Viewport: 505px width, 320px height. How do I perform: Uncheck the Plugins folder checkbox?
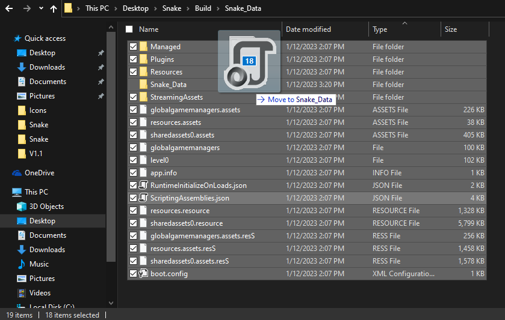pyautogui.click(x=134, y=59)
